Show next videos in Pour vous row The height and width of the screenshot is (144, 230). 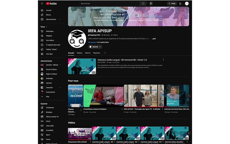(x=189, y=96)
